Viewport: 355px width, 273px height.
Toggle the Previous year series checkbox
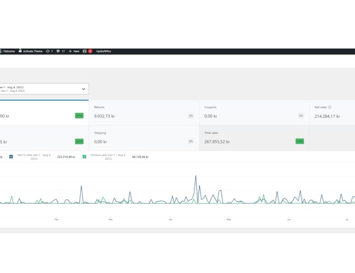tap(85, 157)
